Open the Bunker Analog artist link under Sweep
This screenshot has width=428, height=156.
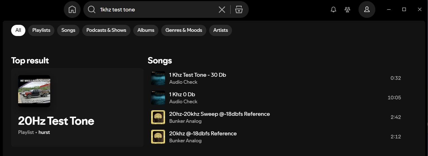[x=185, y=121]
